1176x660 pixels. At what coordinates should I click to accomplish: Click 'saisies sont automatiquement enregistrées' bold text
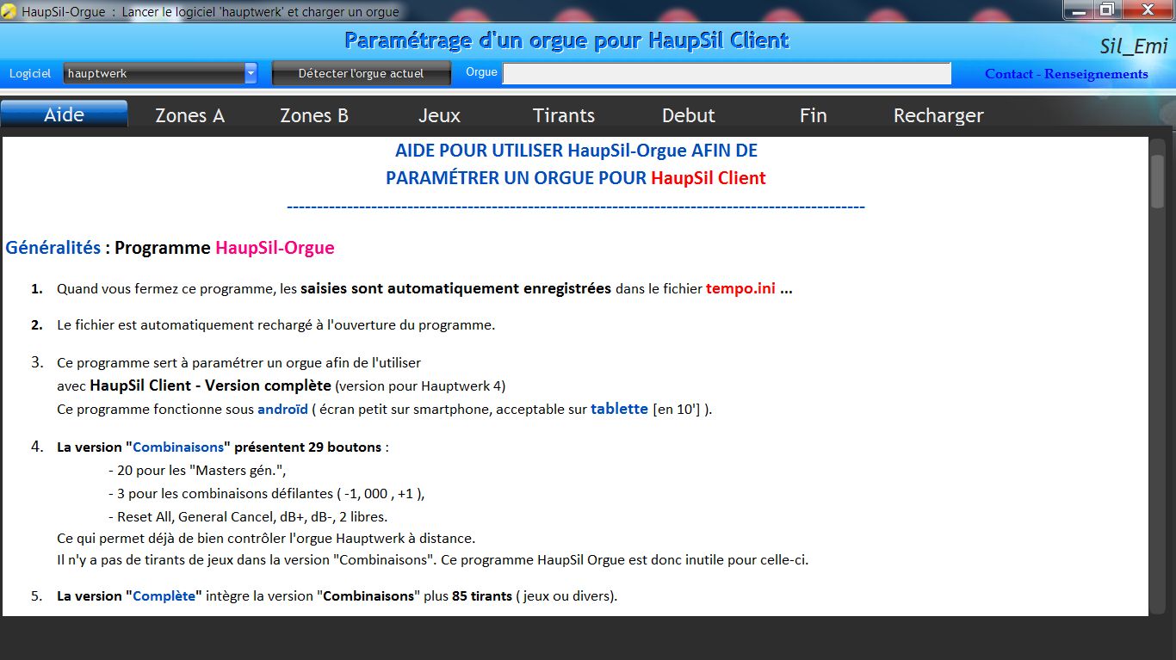455,289
